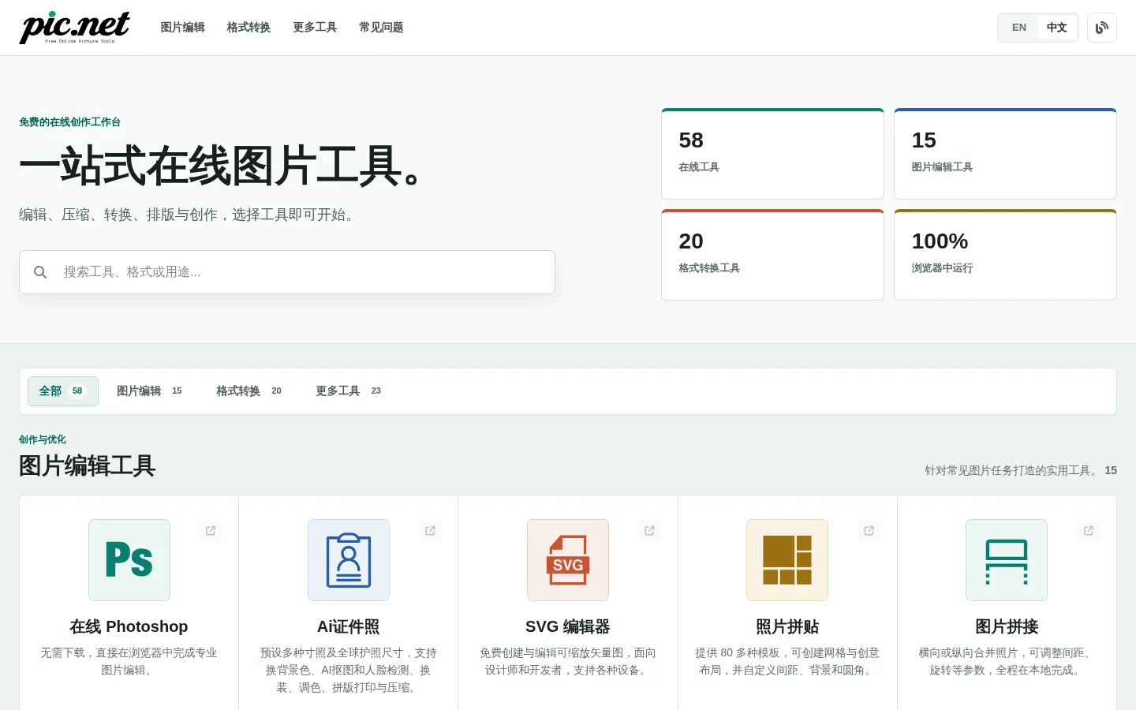
Task: Select the 图片编辑 15 filter tab
Action: pos(150,391)
